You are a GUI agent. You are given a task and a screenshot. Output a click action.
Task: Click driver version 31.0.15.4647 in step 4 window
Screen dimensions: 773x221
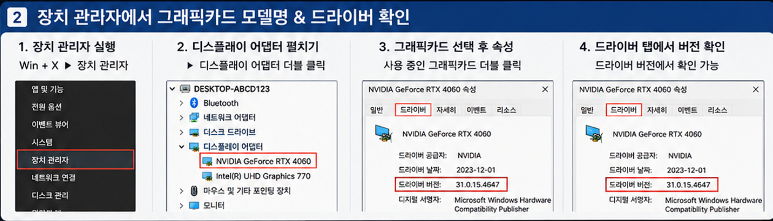point(688,184)
